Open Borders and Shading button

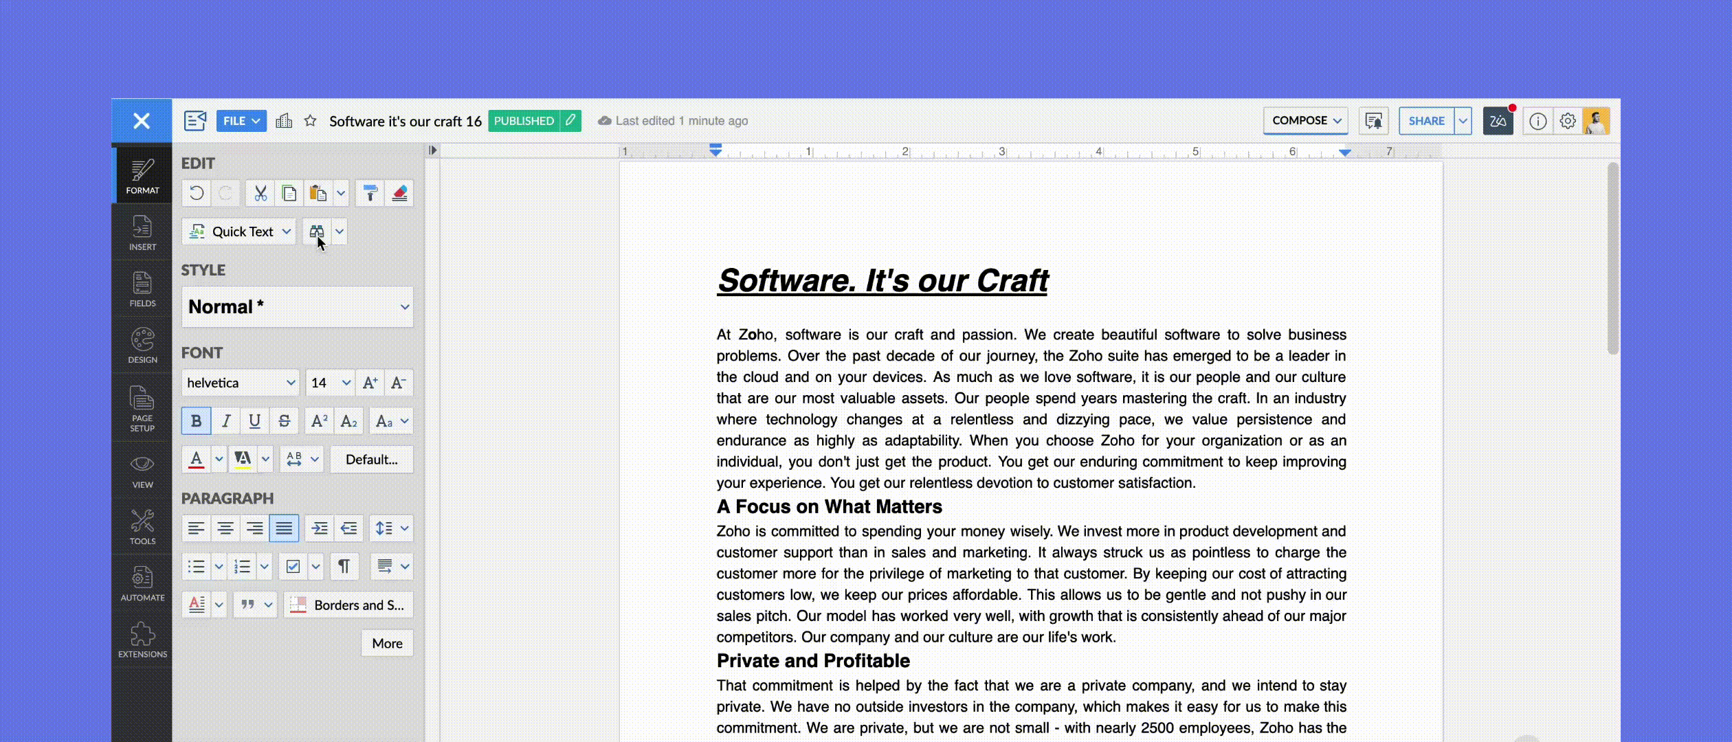point(348,605)
